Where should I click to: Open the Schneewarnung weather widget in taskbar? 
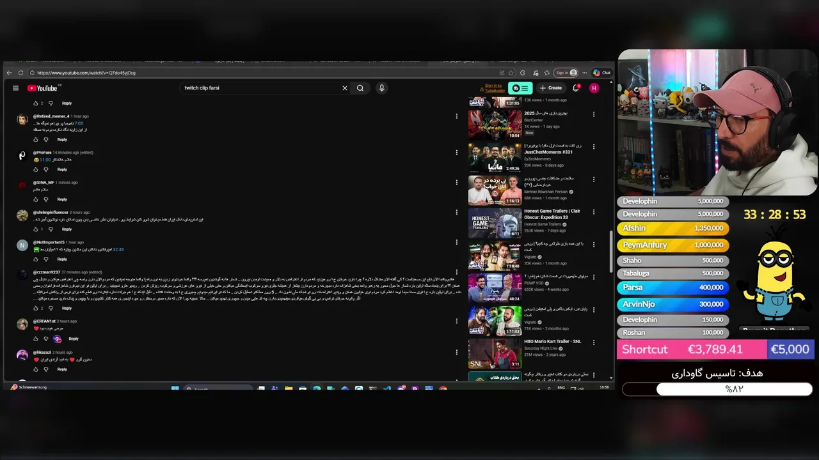(x=29, y=387)
